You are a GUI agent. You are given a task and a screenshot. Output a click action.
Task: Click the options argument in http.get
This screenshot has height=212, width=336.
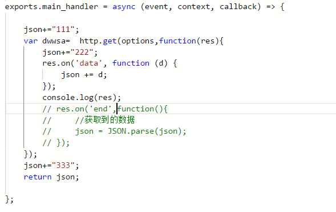point(137,41)
